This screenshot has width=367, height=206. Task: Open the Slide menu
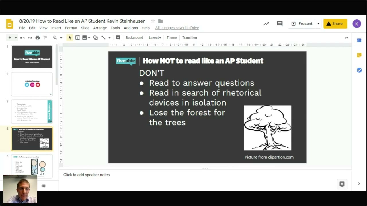pos(85,28)
